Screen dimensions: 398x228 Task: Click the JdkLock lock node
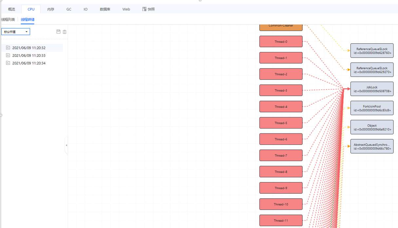click(x=372, y=89)
